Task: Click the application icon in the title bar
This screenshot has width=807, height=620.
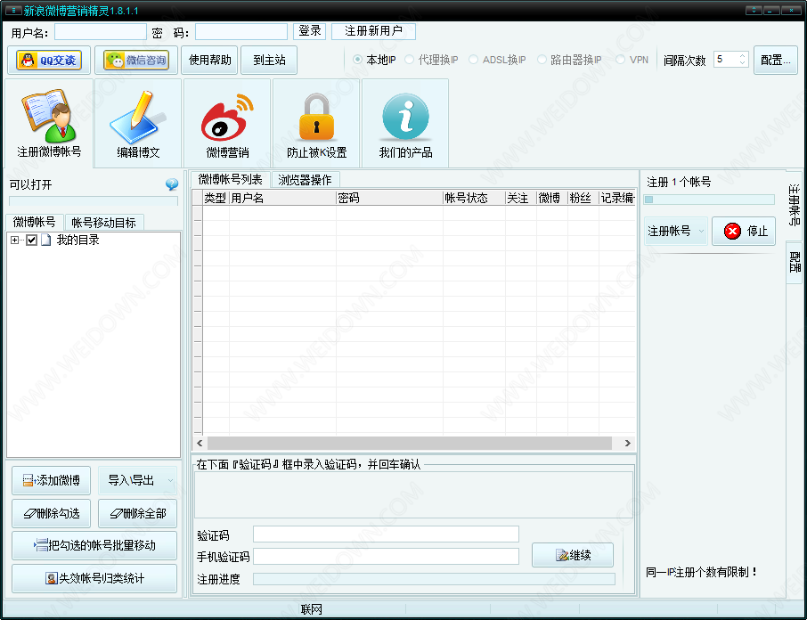Action: [x=13, y=11]
